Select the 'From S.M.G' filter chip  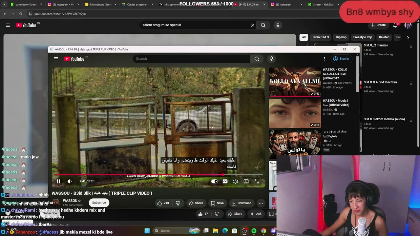321,37
